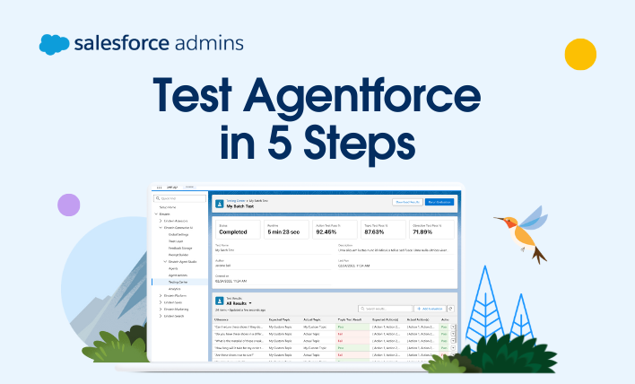Screen dimensions: 635x384
Task: Click the Download Results button
Action: [x=407, y=202]
